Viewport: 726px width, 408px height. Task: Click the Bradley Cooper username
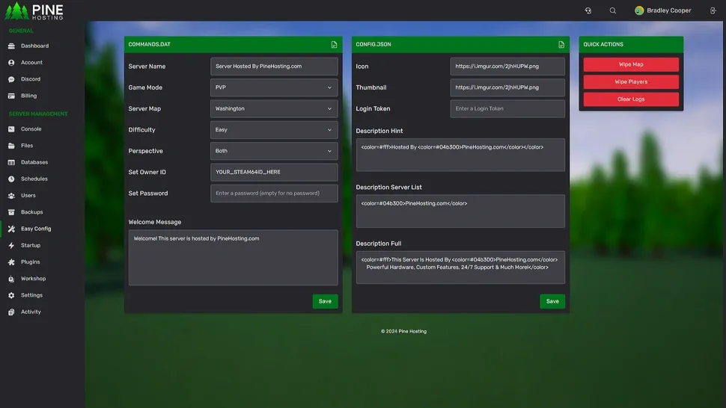coord(668,10)
